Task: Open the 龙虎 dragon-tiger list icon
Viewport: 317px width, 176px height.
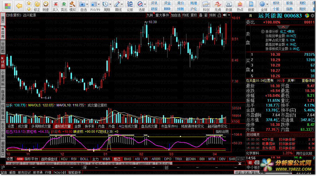Action: coord(218,6)
